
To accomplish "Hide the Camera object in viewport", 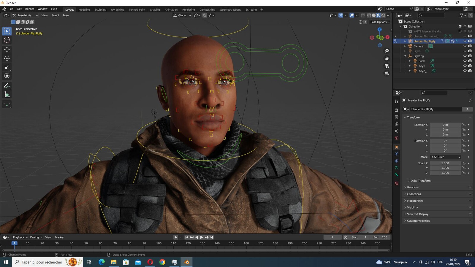I will (465, 46).
